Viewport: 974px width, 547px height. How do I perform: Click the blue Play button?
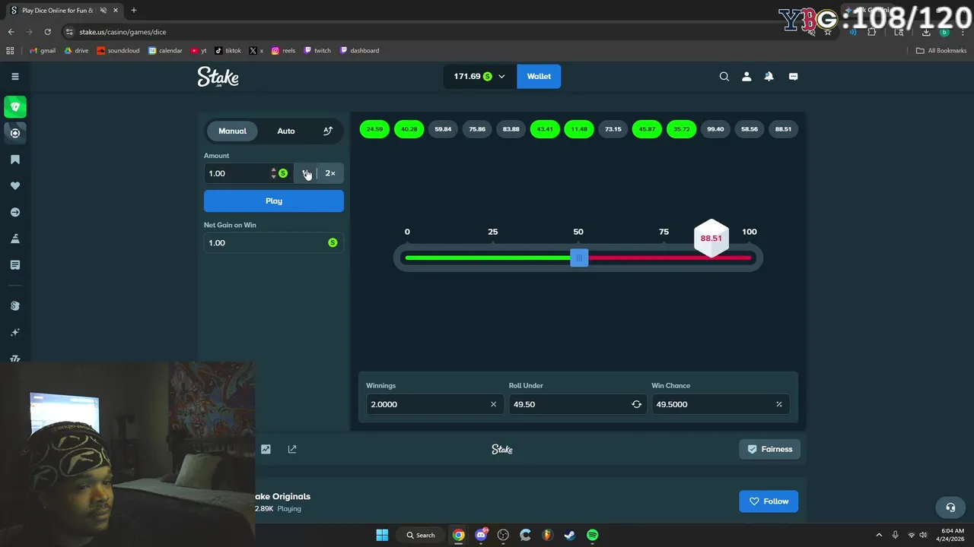click(x=274, y=201)
